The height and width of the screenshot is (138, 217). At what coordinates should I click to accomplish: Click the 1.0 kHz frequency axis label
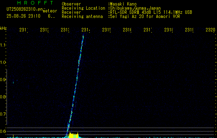(3, 62)
